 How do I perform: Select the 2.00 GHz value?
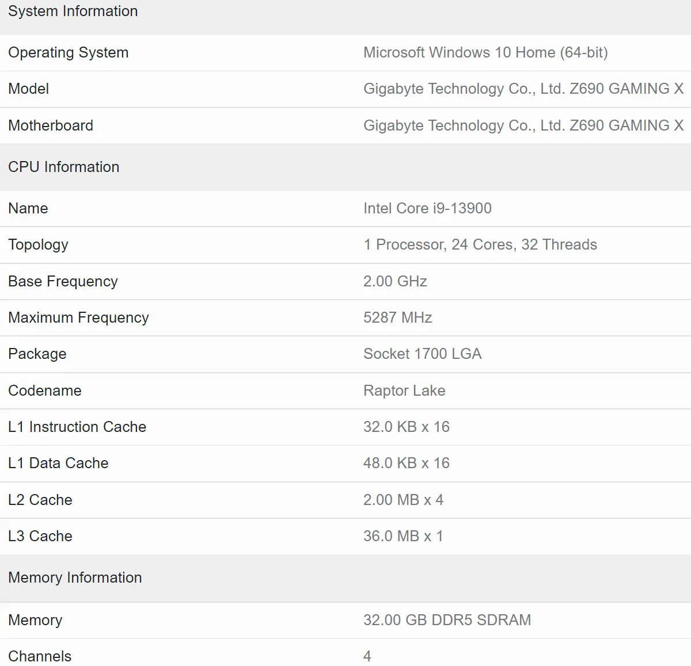pyautogui.click(x=395, y=281)
